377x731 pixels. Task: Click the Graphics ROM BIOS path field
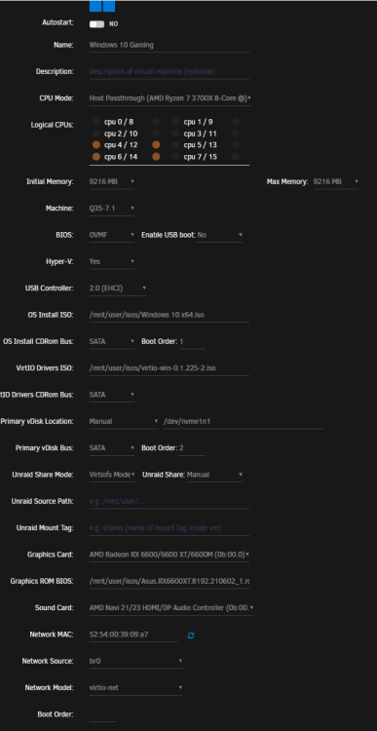170,581
